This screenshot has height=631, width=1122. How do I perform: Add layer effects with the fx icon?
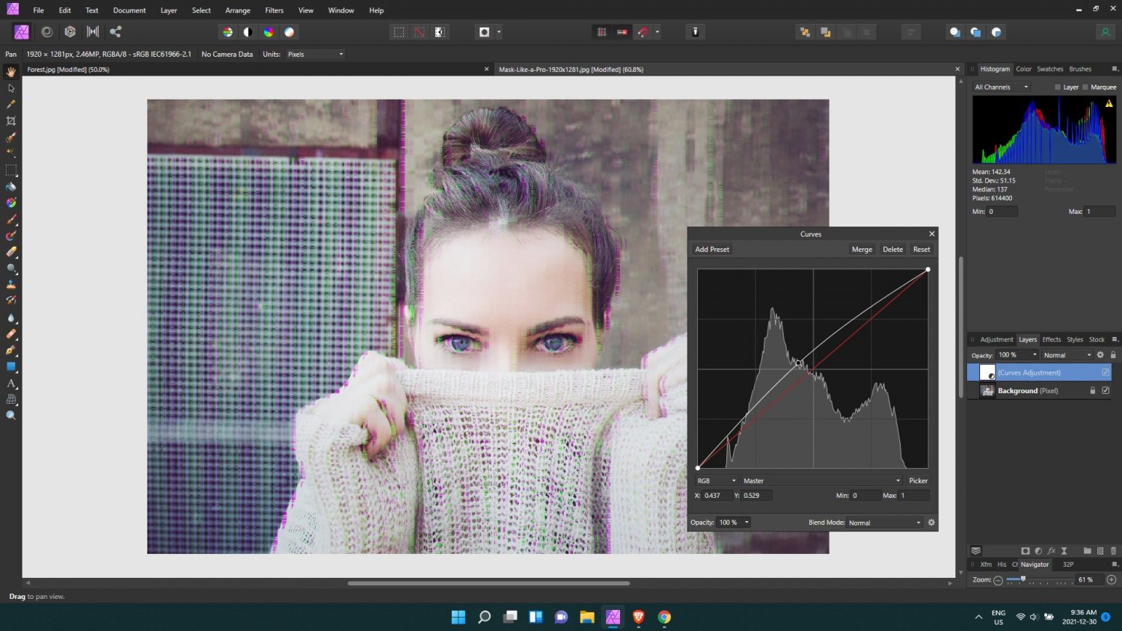[1051, 551]
